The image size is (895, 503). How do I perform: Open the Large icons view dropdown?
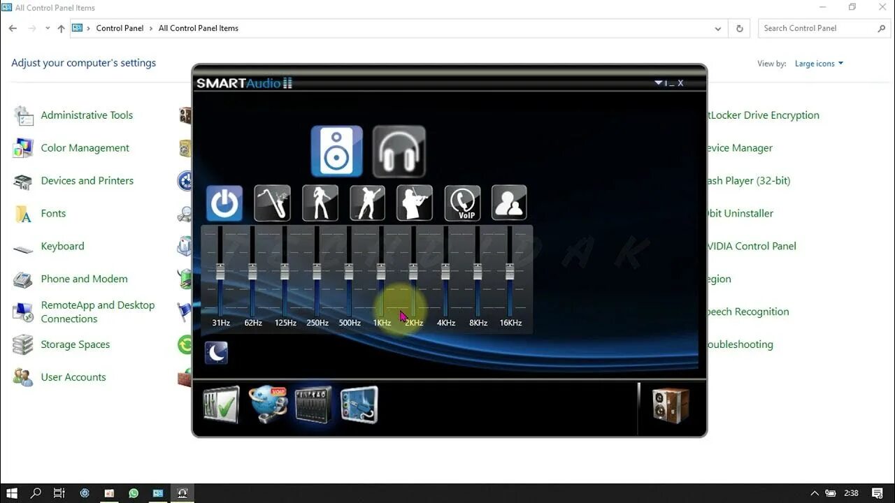click(819, 63)
